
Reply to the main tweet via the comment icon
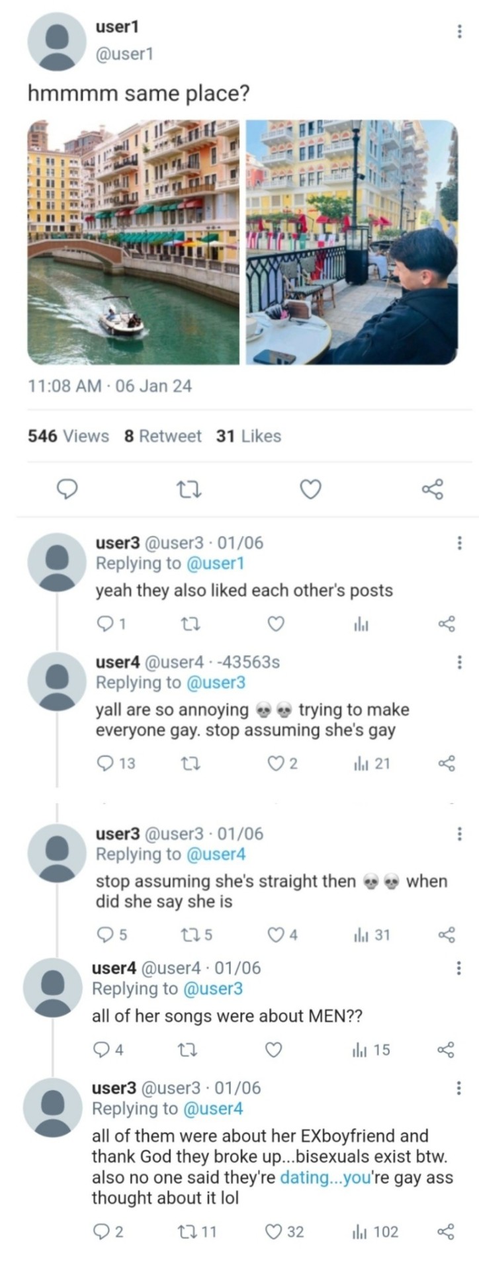coord(66,489)
